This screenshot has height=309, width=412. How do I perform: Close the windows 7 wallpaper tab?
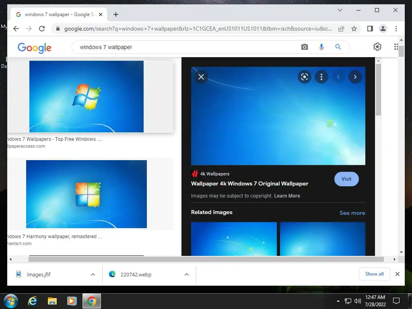100,14
